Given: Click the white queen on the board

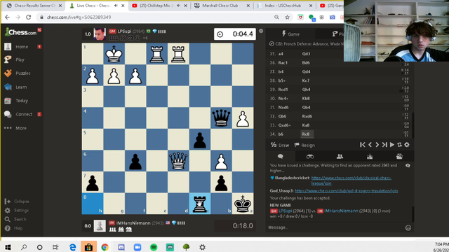Looking at the screenshot, I should tap(178, 160).
